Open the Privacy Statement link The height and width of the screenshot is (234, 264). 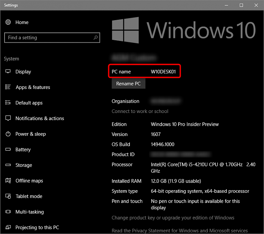pos(180,230)
